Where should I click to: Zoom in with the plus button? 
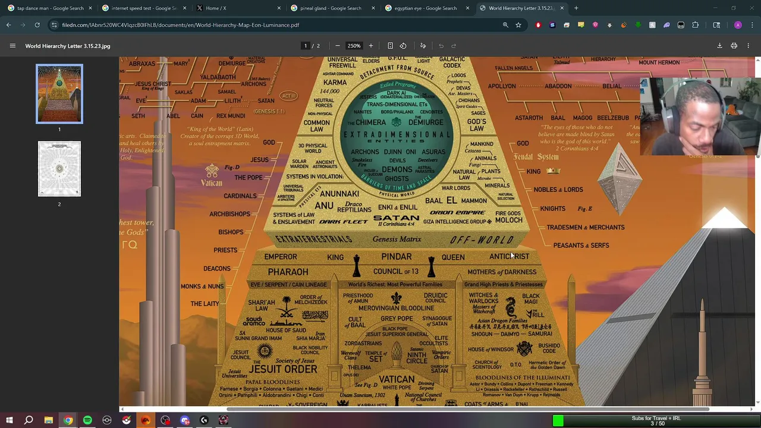[x=371, y=46]
